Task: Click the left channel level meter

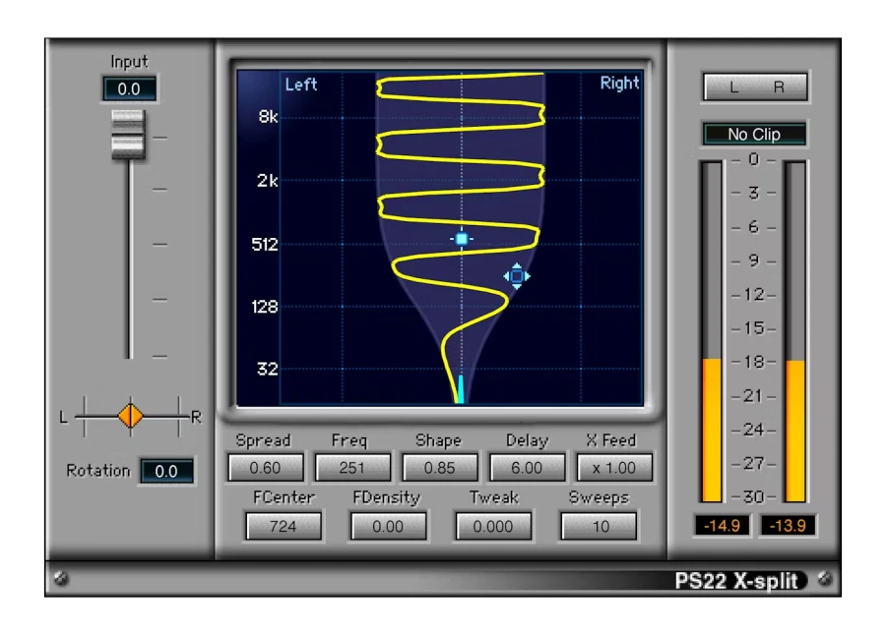Action: click(x=712, y=332)
